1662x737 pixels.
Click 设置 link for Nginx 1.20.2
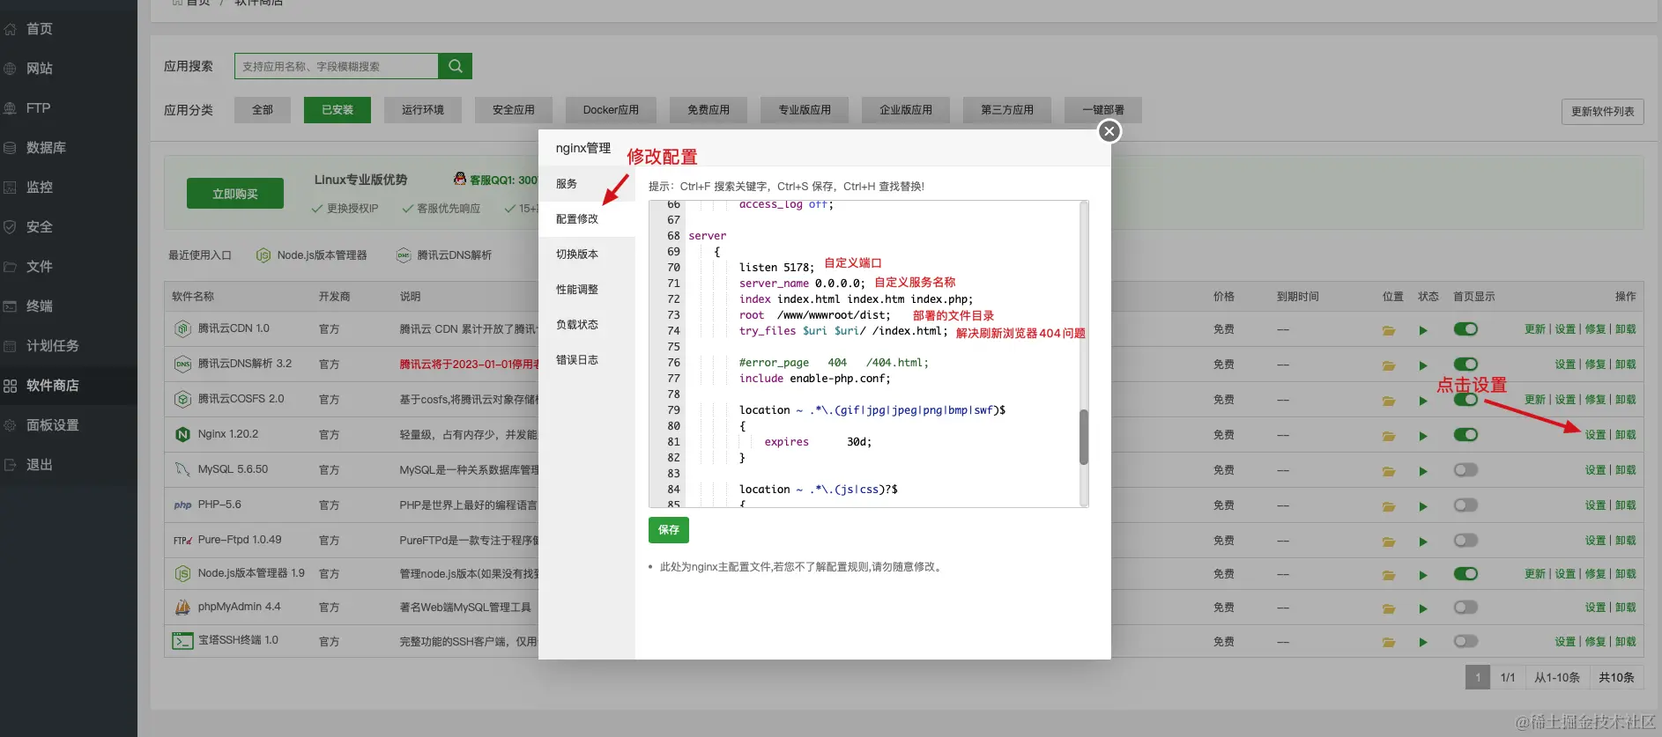(1595, 435)
